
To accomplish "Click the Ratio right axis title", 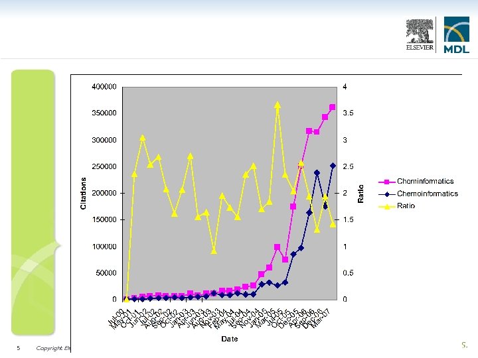I will pyautogui.click(x=360, y=194).
